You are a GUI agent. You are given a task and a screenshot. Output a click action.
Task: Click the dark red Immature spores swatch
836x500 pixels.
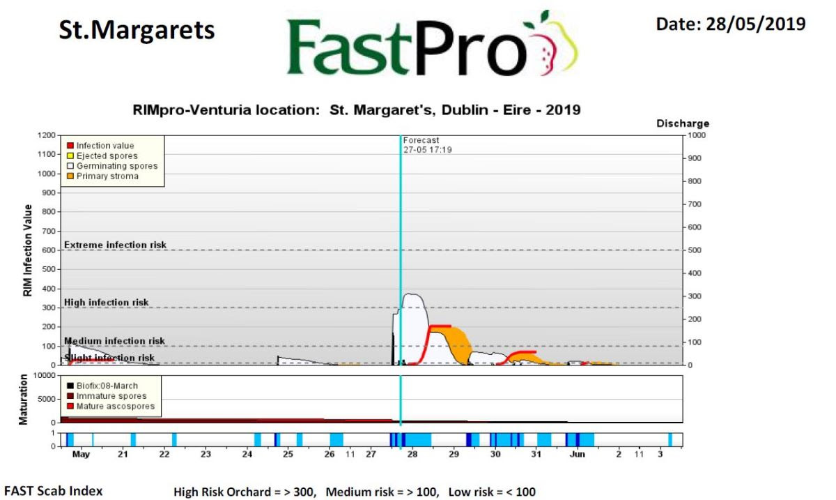(x=70, y=396)
